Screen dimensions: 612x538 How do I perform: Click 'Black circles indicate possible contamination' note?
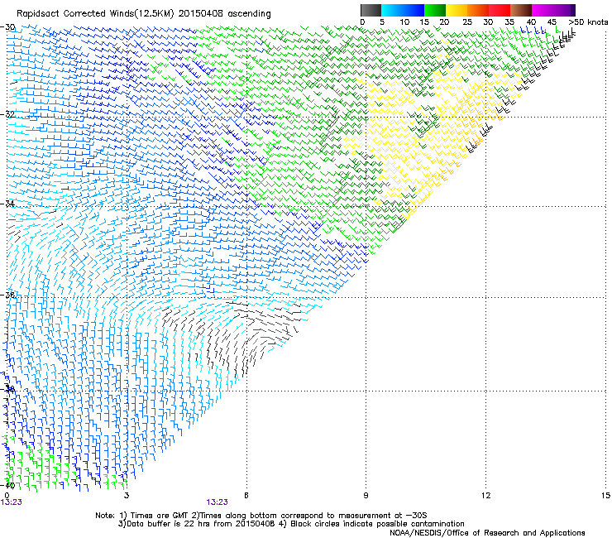(377, 524)
